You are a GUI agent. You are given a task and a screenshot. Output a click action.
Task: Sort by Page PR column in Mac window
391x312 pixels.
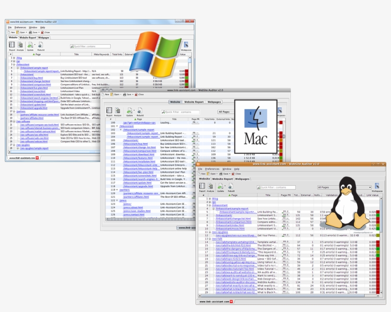[195, 119]
